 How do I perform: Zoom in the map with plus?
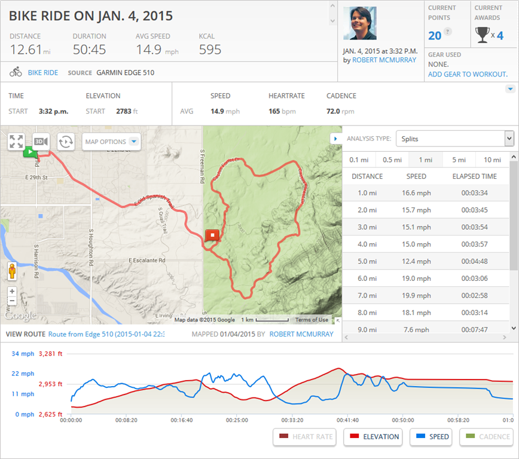(12, 292)
